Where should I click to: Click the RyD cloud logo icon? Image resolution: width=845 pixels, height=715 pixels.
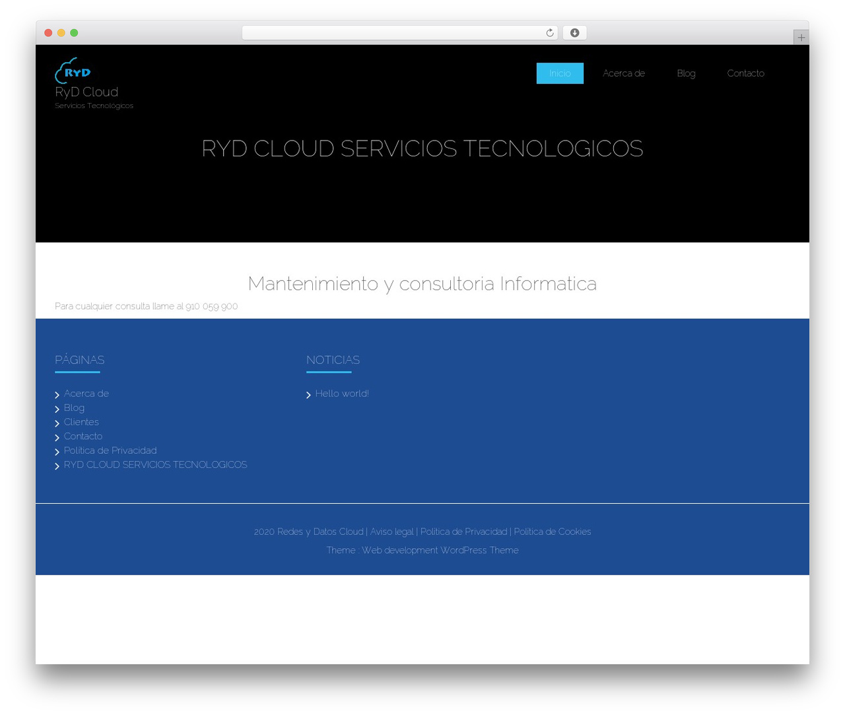(73, 71)
